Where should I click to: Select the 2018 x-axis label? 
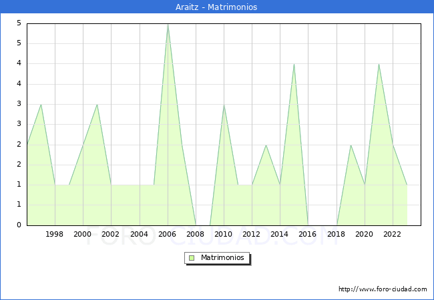point(337,234)
